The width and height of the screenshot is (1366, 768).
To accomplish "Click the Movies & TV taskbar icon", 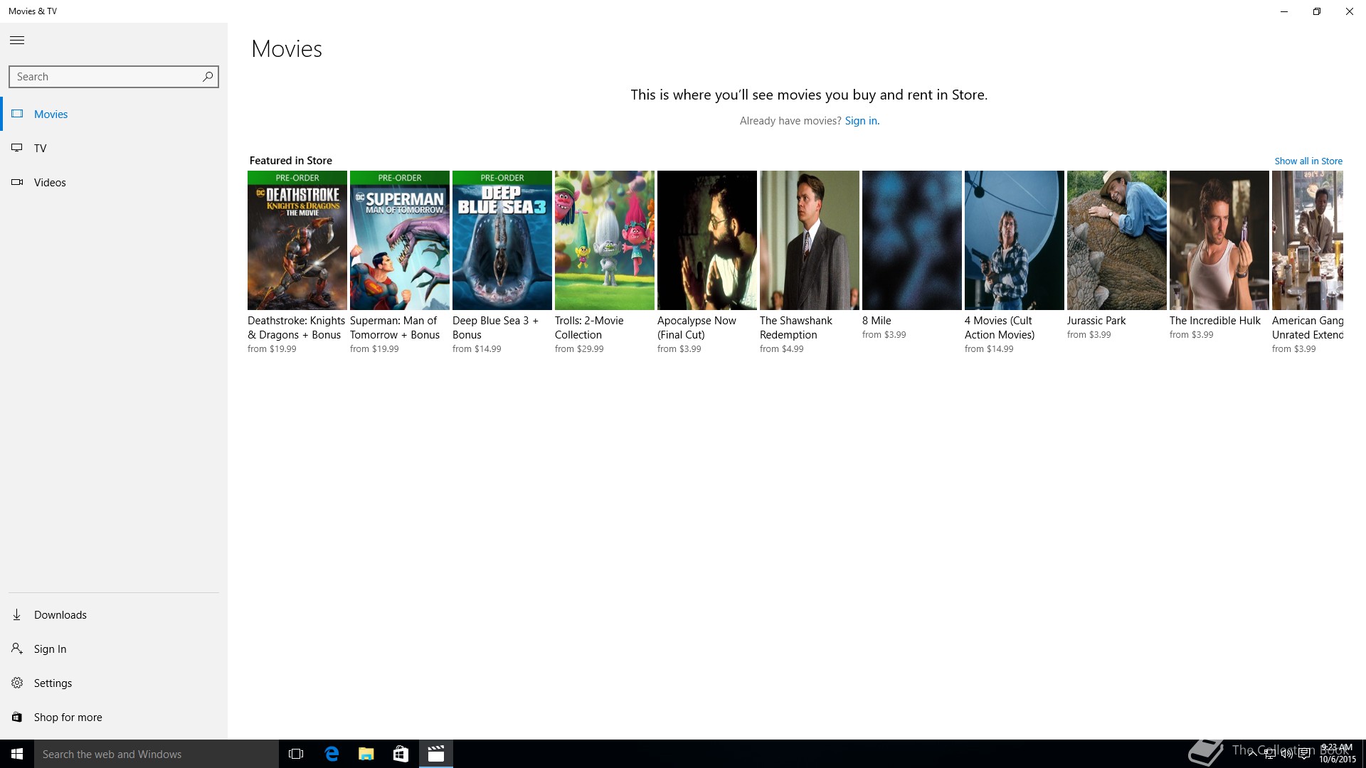I will (x=435, y=754).
